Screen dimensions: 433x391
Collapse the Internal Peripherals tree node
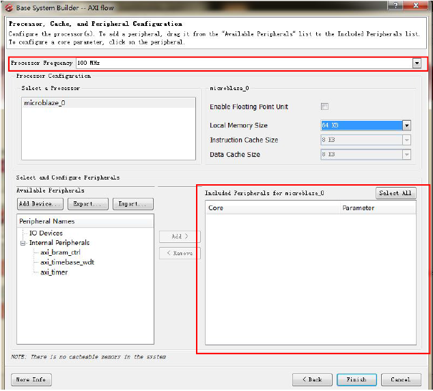click(23, 243)
